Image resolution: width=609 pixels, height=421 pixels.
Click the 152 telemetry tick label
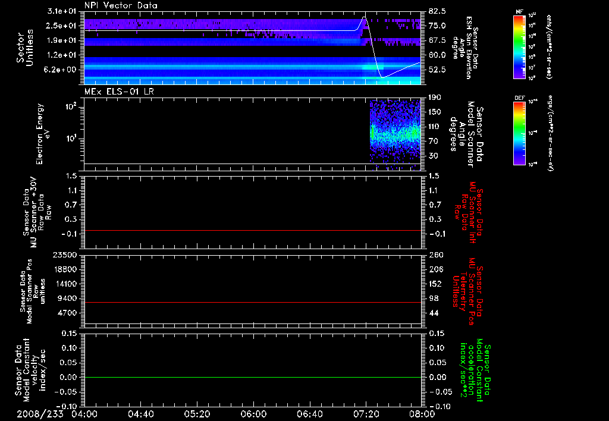click(435, 284)
